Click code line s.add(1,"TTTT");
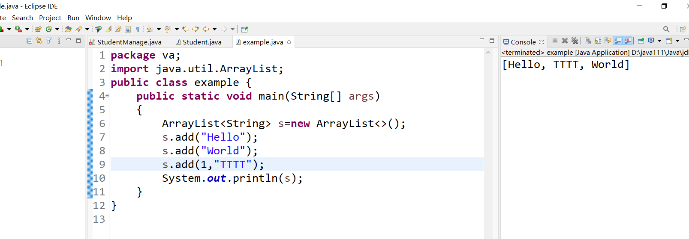Screen dimensions: 689x239 [x=213, y=164]
